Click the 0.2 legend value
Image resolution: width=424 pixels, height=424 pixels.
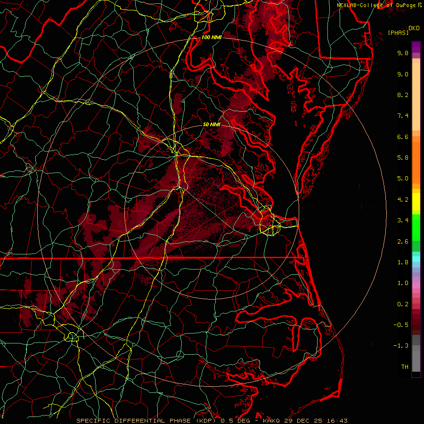coord(403,304)
